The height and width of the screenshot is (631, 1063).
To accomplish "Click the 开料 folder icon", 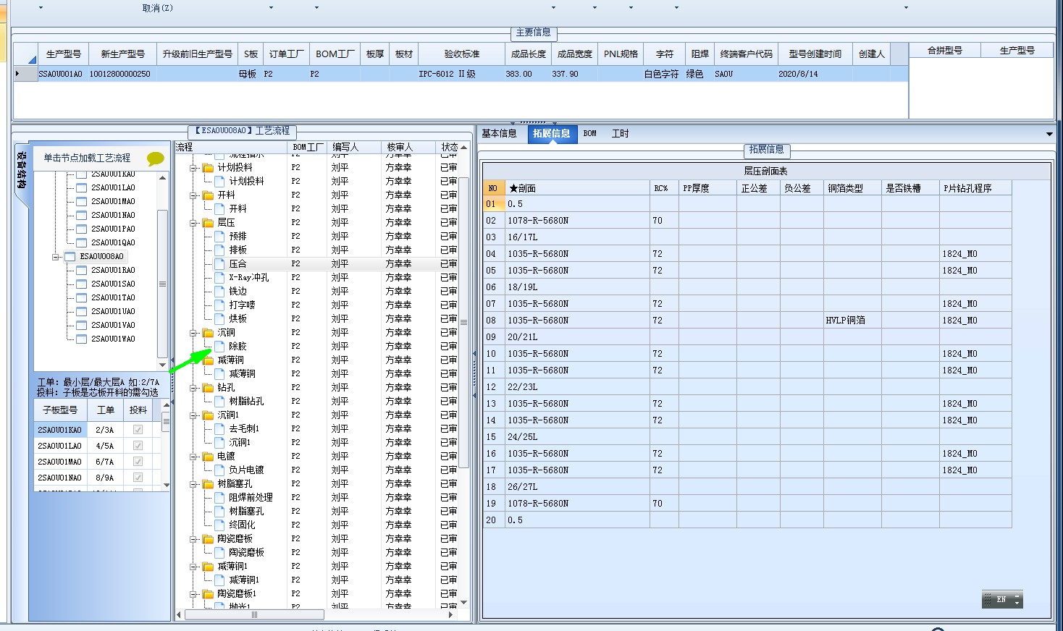I will (208, 195).
